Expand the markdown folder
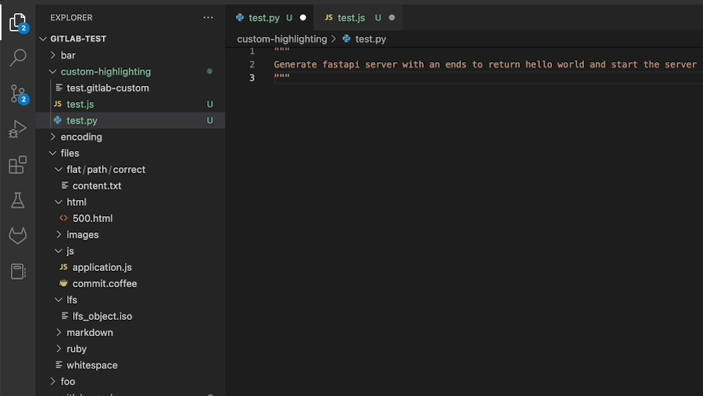This screenshot has height=396, width=703. [90, 332]
